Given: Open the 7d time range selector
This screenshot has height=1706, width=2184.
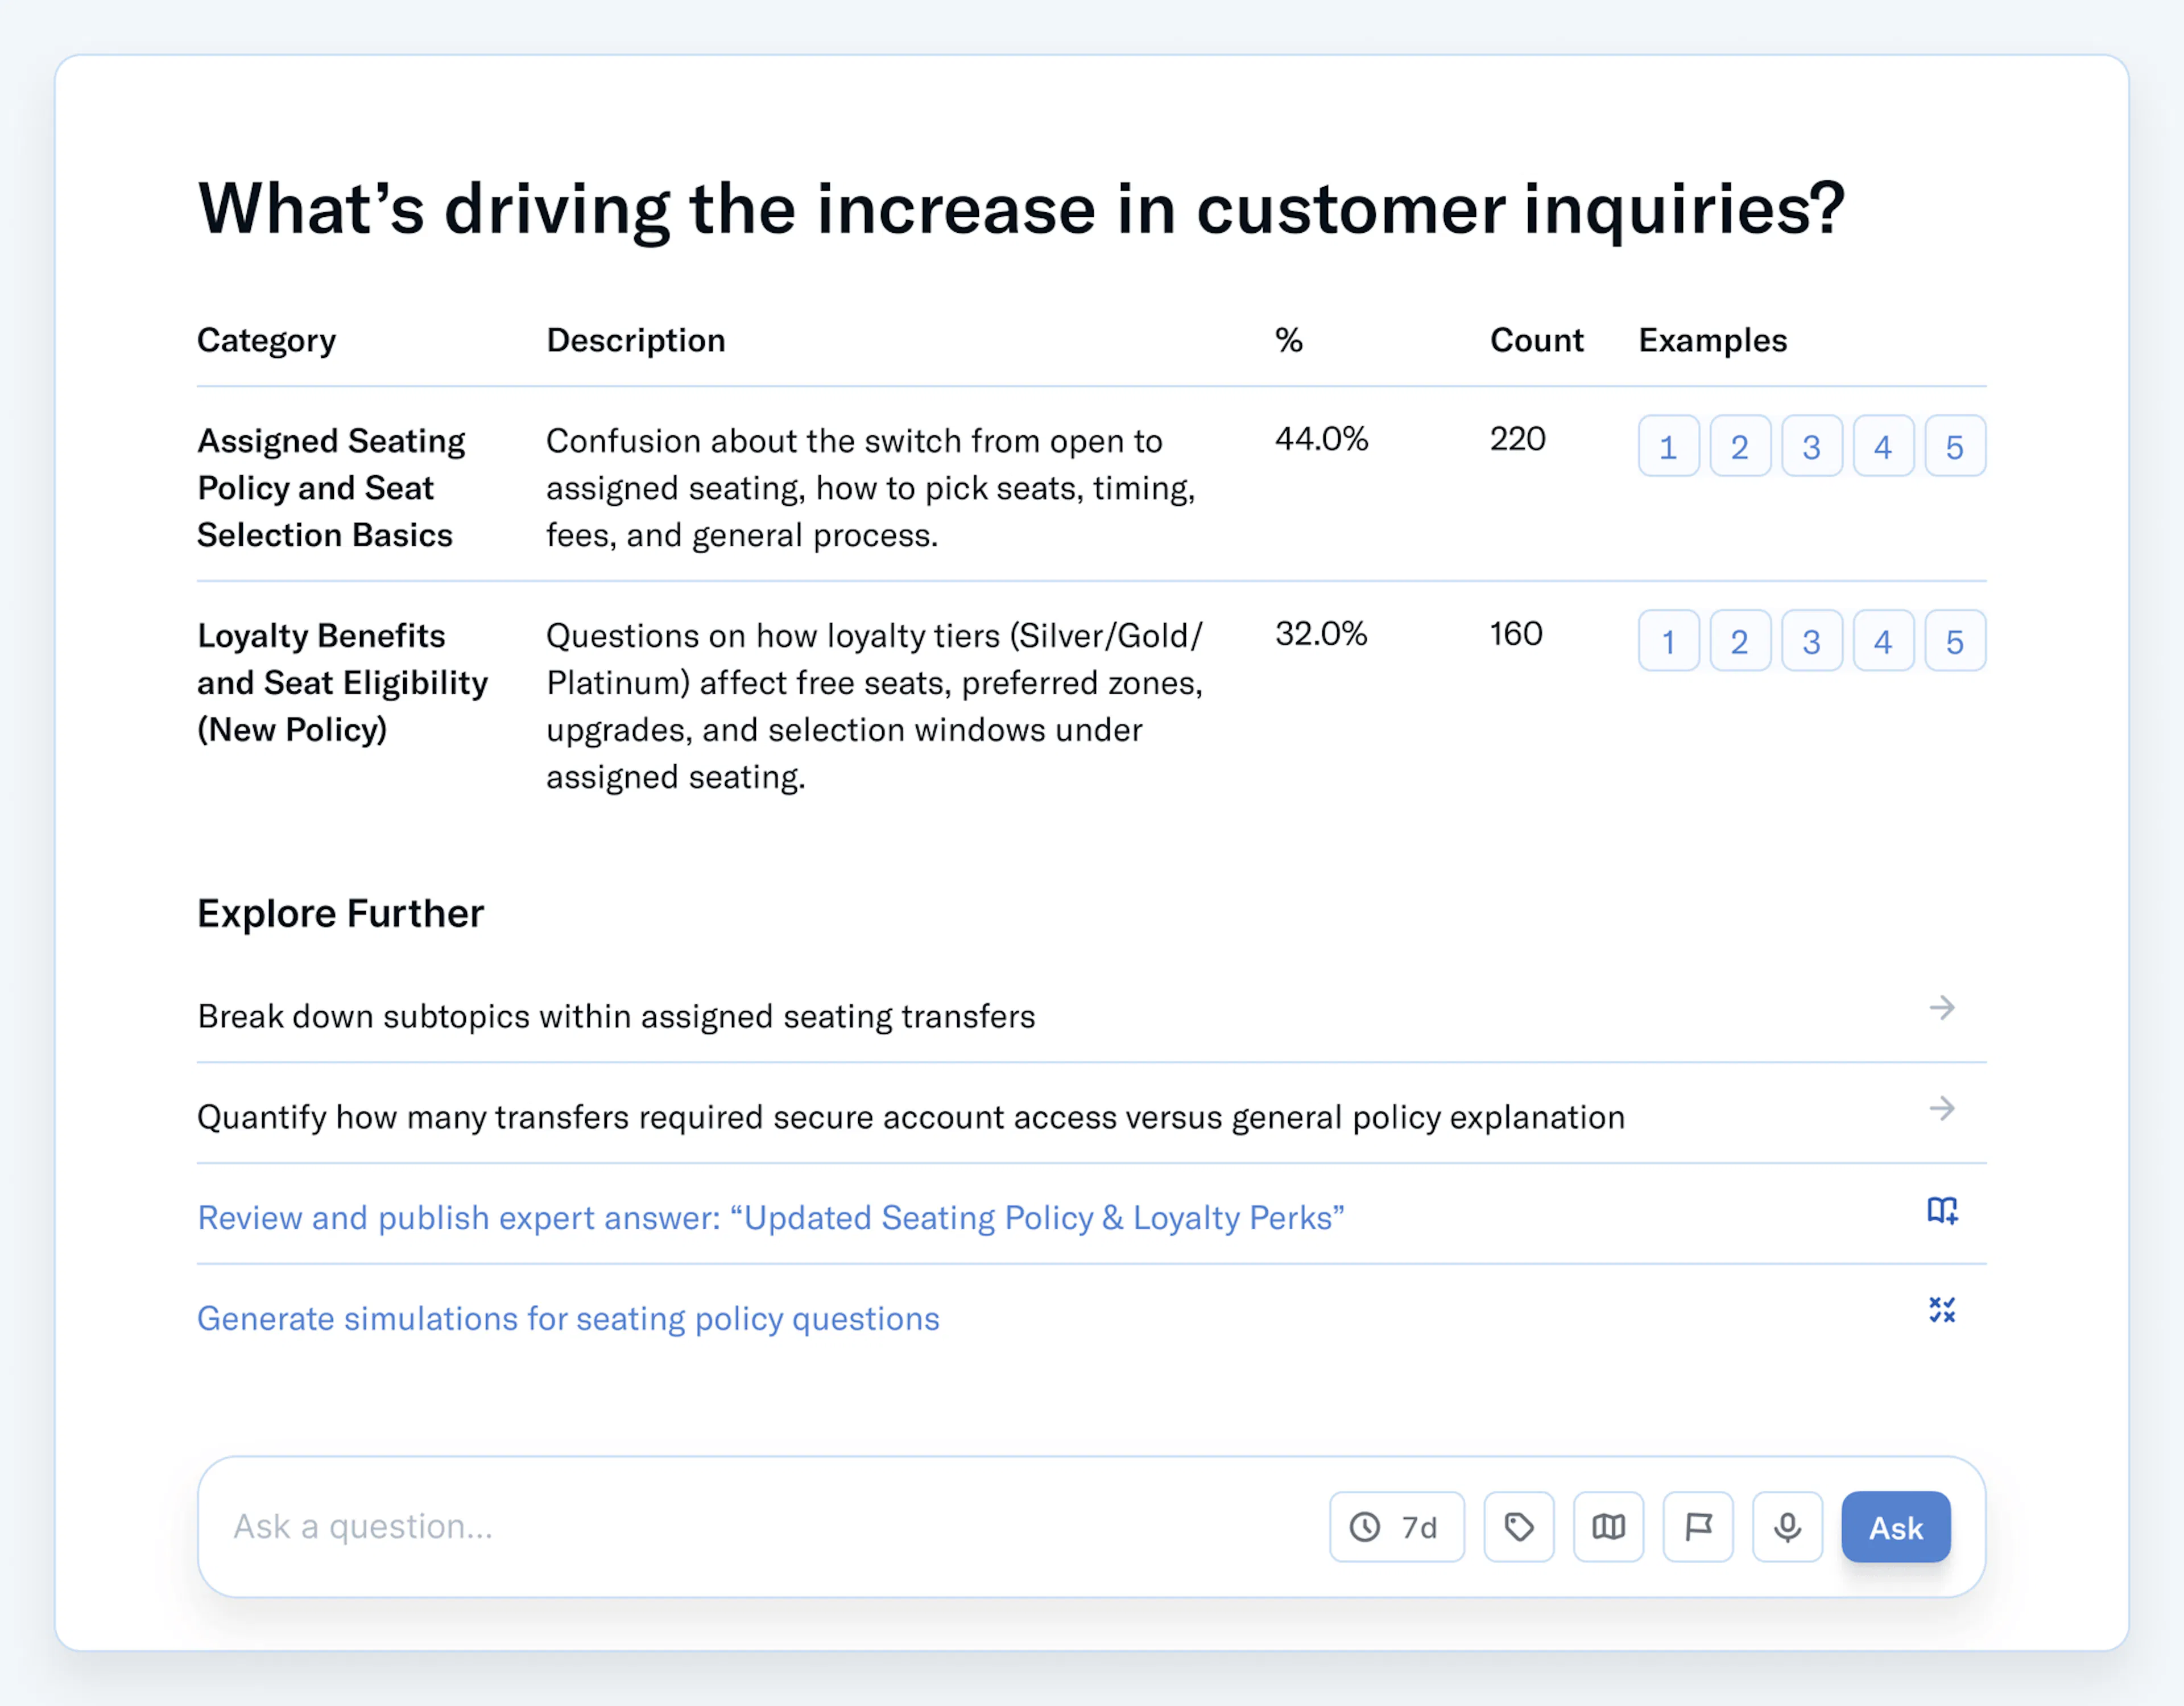Looking at the screenshot, I should [x=1396, y=1527].
